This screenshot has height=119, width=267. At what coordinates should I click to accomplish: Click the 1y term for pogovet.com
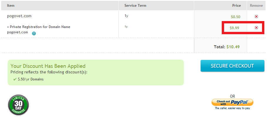click(126, 16)
